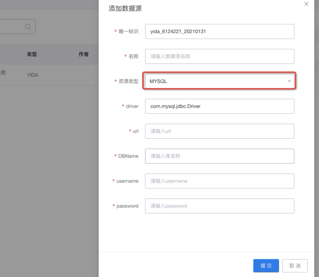Viewport: 319px width, 277px height.
Task: Click the driver input field
Action: [220, 106]
